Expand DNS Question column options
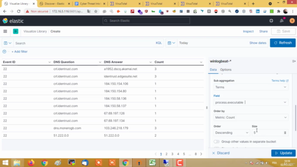 [x=100, y=62]
